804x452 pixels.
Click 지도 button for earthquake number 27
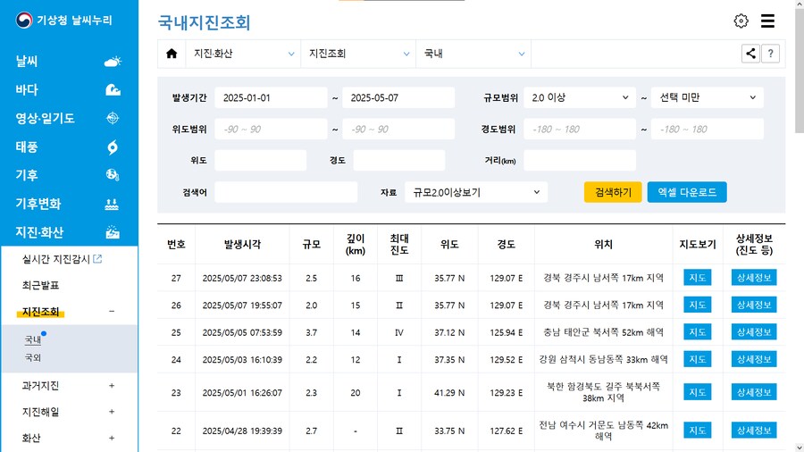(698, 278)
